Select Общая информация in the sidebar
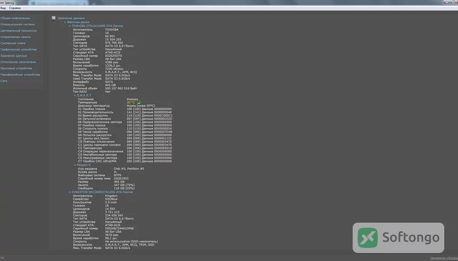458x261 pixels. click(15, 18)
